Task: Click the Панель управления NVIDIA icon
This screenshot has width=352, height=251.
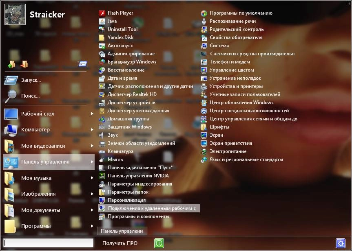Action: click(x=102, y=176)
